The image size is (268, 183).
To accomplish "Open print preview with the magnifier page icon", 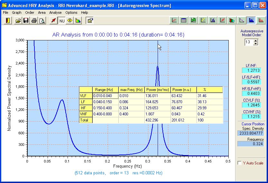I will pos(42,21).
